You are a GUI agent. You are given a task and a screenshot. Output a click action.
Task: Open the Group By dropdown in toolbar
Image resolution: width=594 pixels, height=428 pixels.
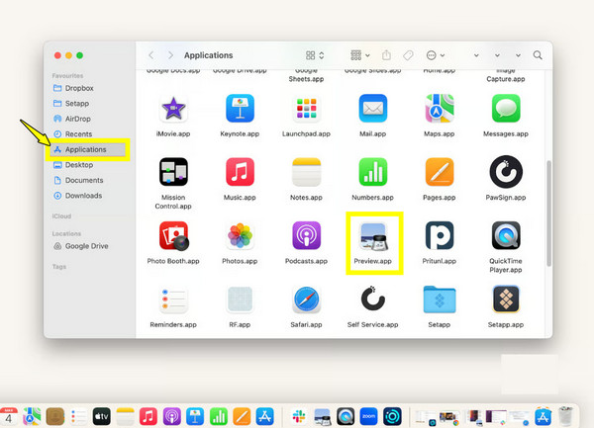(360, 55)
